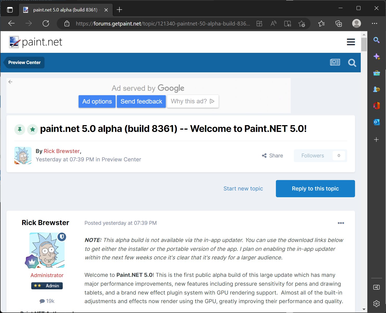The width and height of the screenshot is (386, 313).
Task: Open Edge Settings and more menu
Action: coord(375,23)
